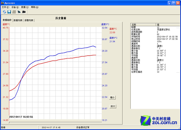
Task: Click the ellipsis button on the 标题 row
Action: (178, 28)
